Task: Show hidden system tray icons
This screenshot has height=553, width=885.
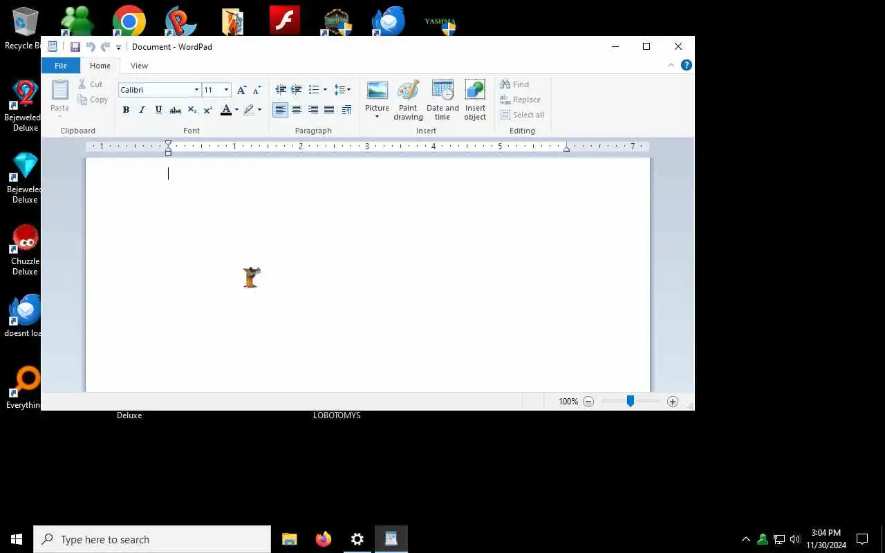Action: tap(745, 539)
